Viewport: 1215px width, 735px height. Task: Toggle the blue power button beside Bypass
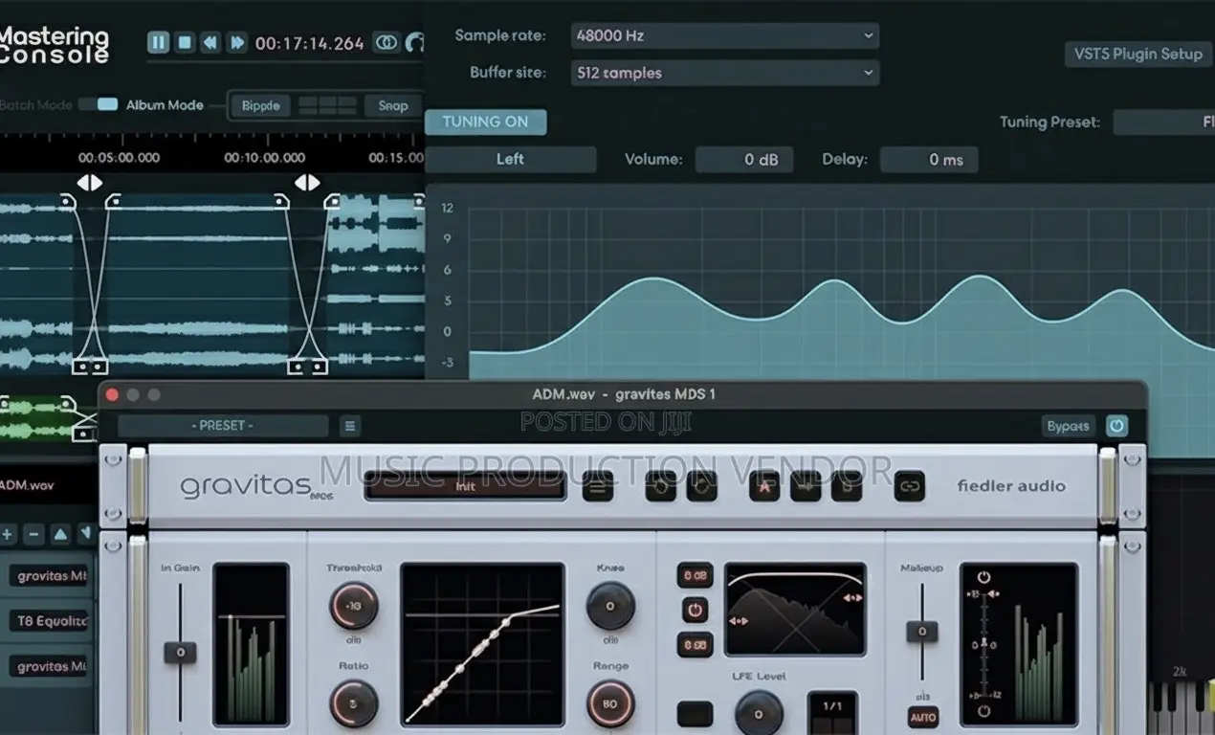point(1116,426)
